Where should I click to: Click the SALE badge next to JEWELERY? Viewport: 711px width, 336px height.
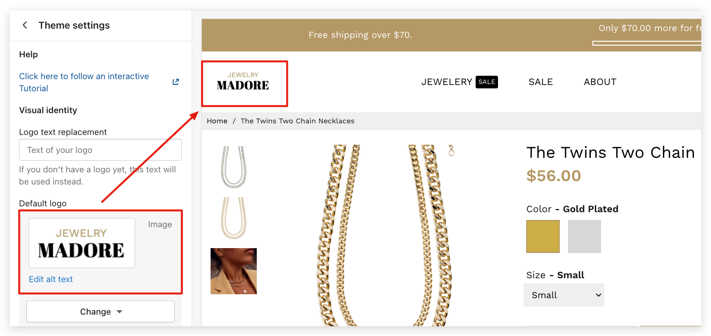tap(487, 82)
